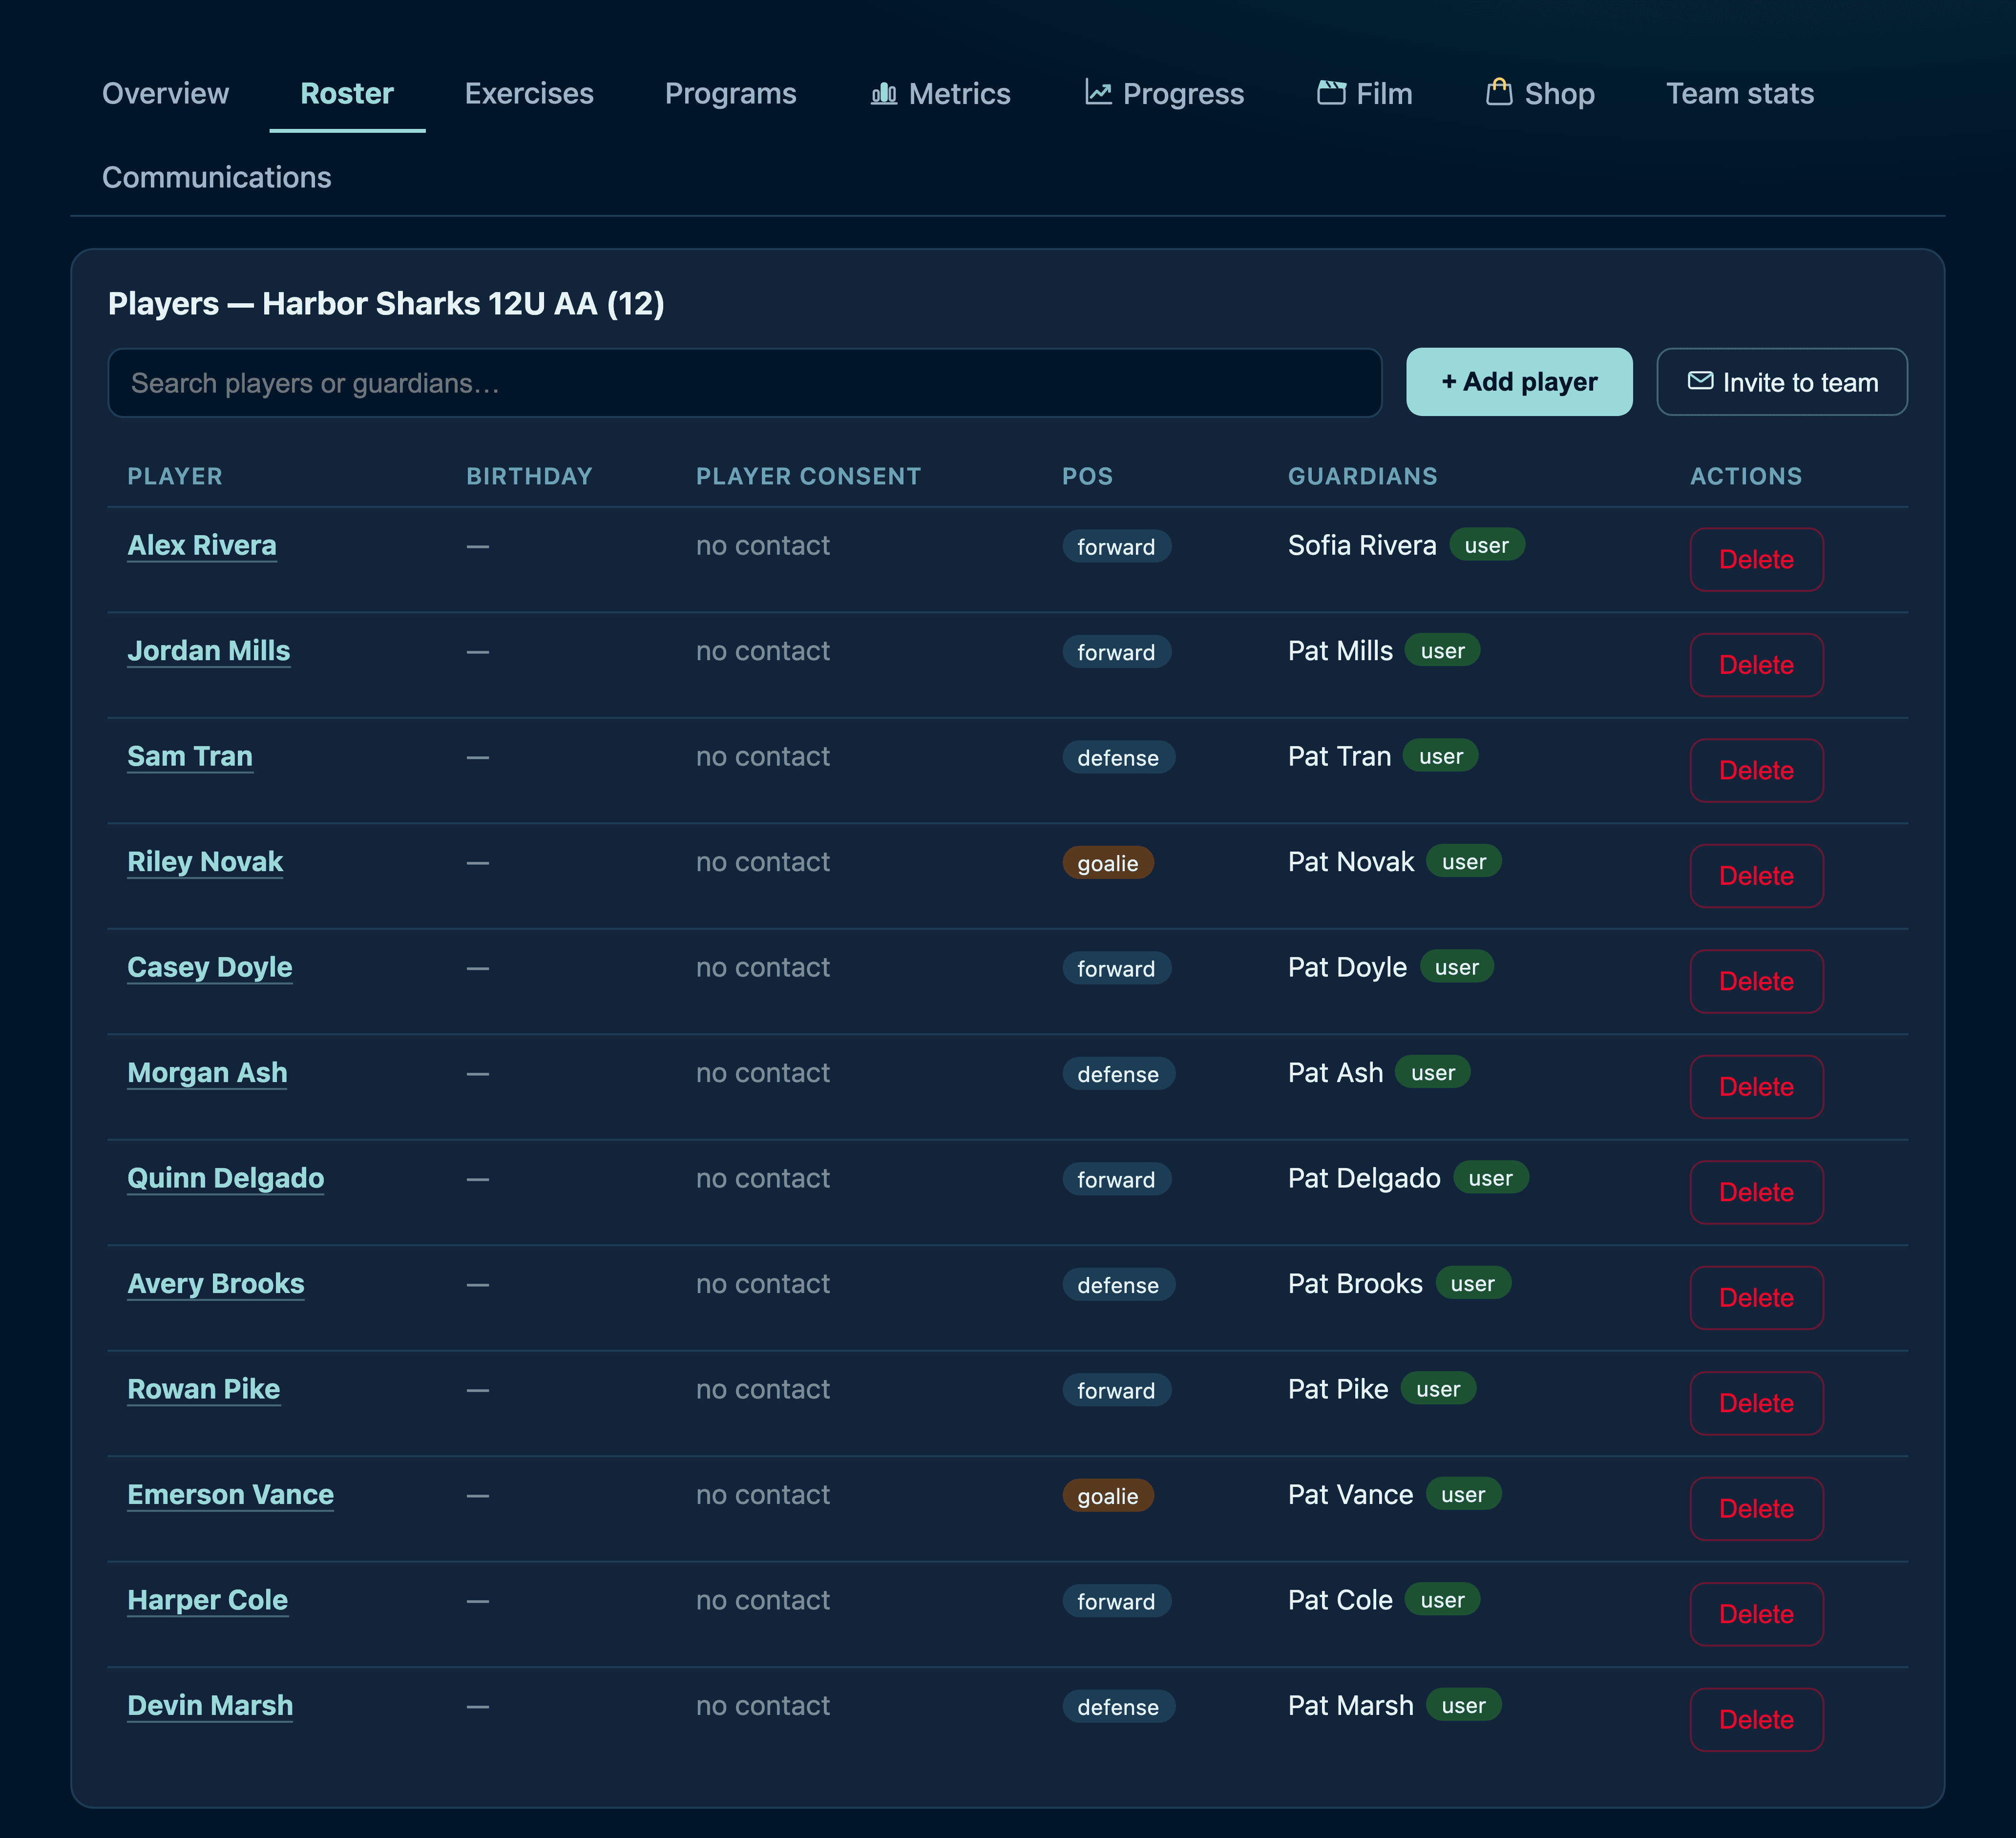This screenshot has width=2016, height=1838.
Task: Open Emerson Vance's player link
Action: tap(231, 1495)
